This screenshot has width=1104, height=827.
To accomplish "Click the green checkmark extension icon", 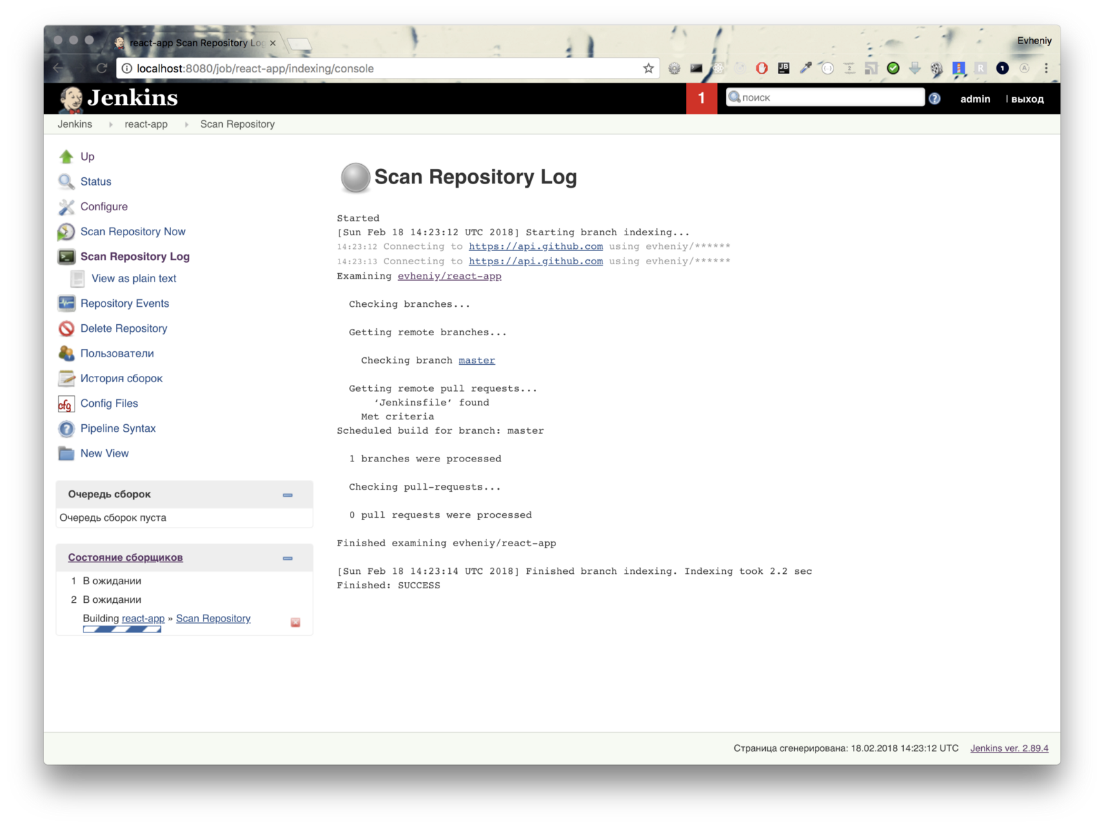I will pos(893,68).
